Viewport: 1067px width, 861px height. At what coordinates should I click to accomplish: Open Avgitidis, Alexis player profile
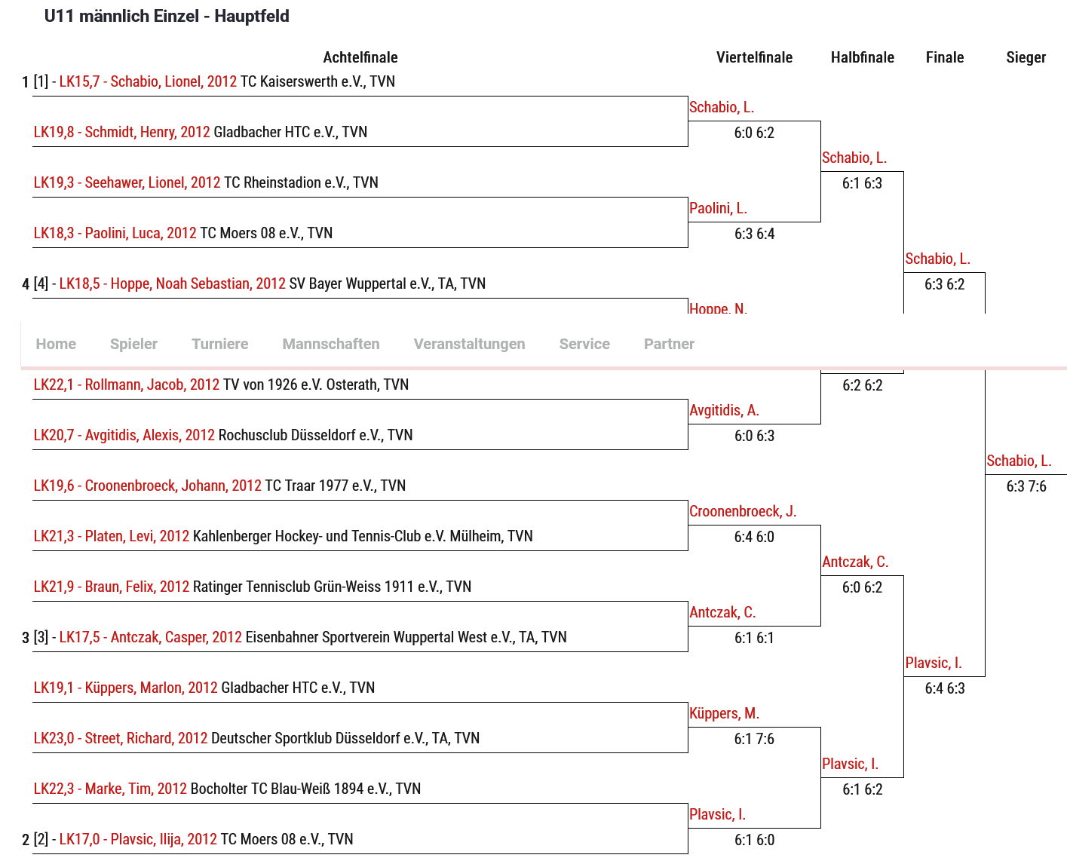(x=124, y=435)
